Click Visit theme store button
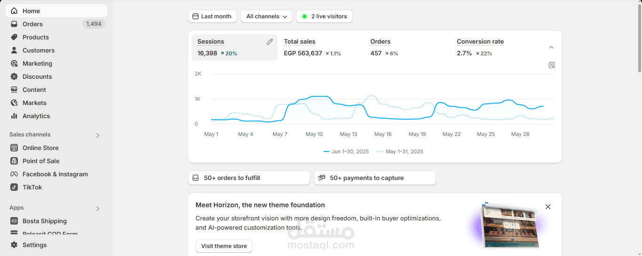 coord(224,246)
